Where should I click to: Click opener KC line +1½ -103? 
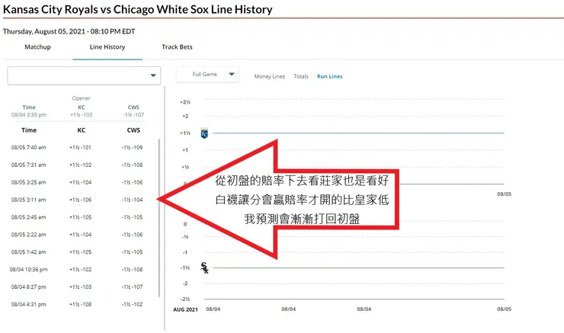click(82, 115)
